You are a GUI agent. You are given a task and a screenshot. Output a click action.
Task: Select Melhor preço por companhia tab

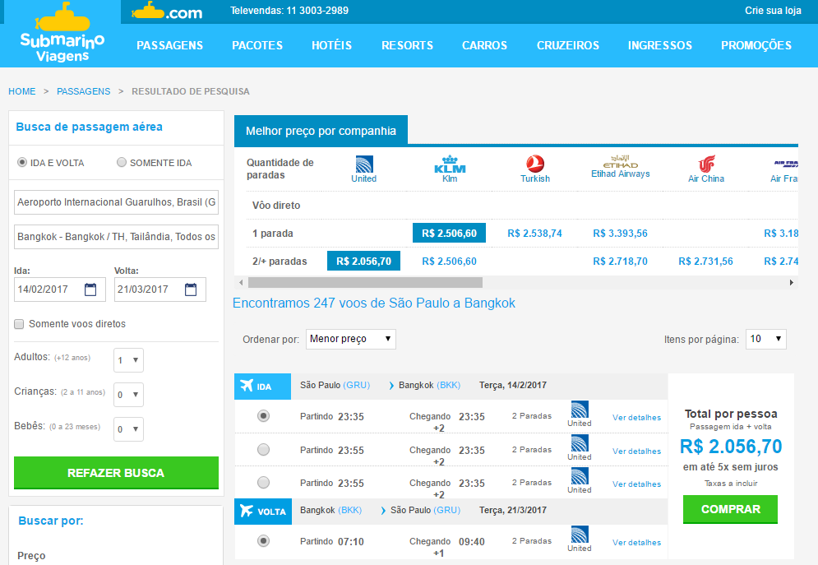tap(321, 131)
